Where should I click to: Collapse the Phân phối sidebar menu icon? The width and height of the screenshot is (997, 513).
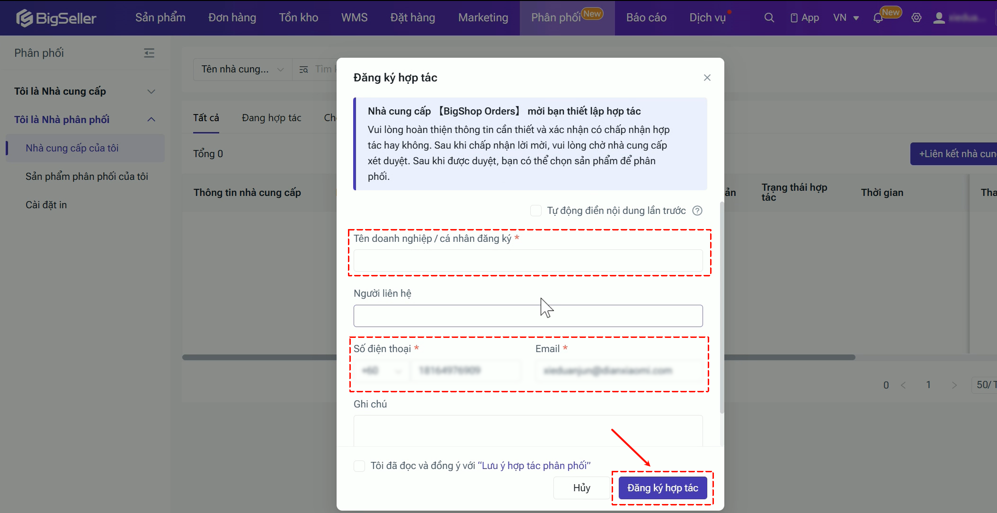[x=149, y=53]
